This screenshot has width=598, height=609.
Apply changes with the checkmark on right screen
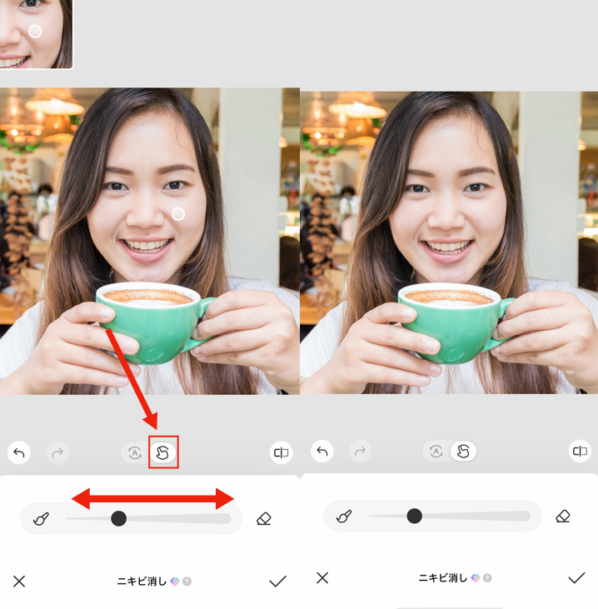pyautogui.click(x=576, y=577)
